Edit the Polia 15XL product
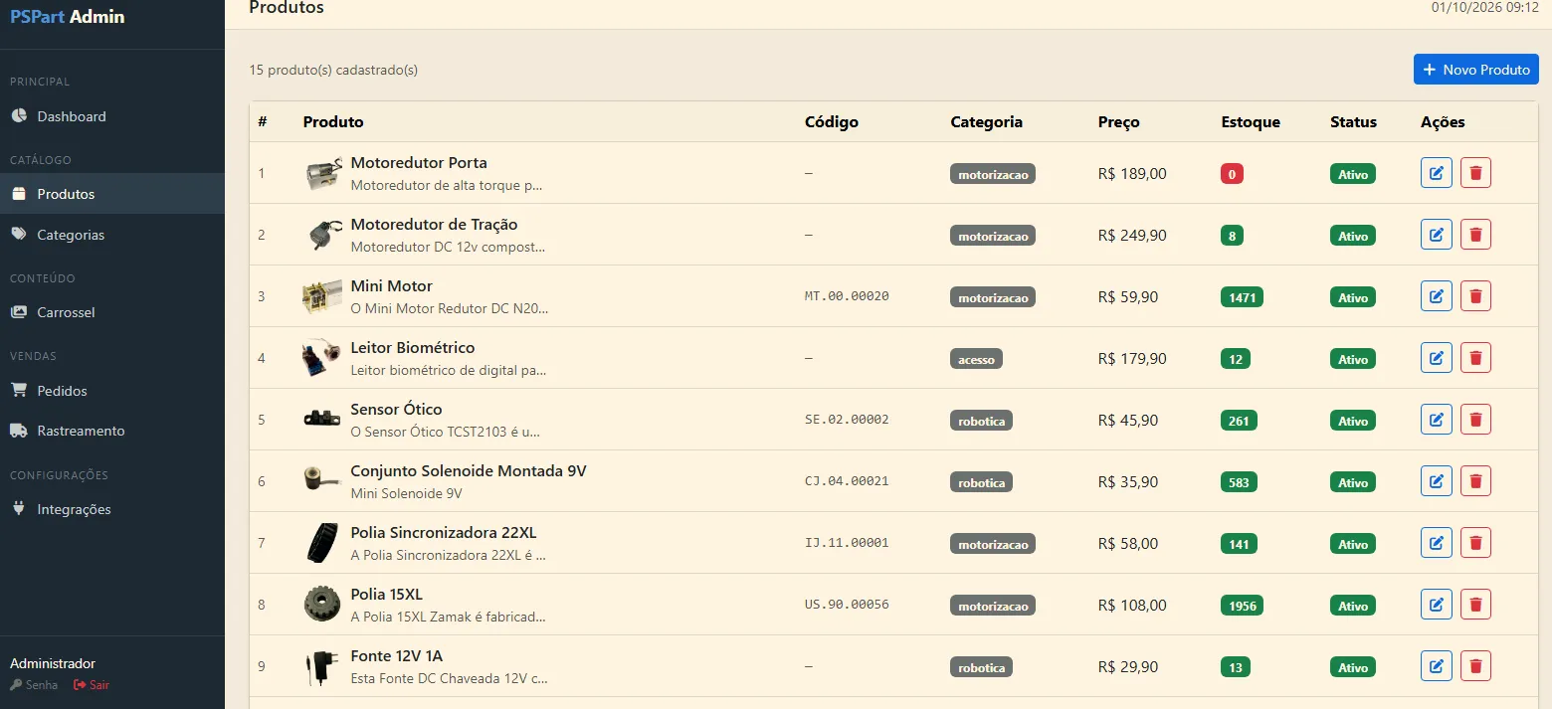Screen dimensions: 1552x709 click(x=1436, y=605)
